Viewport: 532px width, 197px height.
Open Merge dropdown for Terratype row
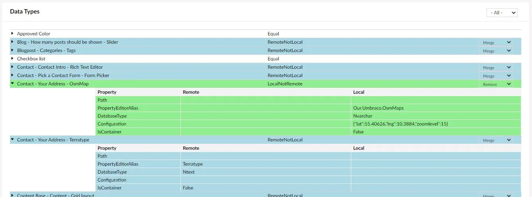[496, 140]
